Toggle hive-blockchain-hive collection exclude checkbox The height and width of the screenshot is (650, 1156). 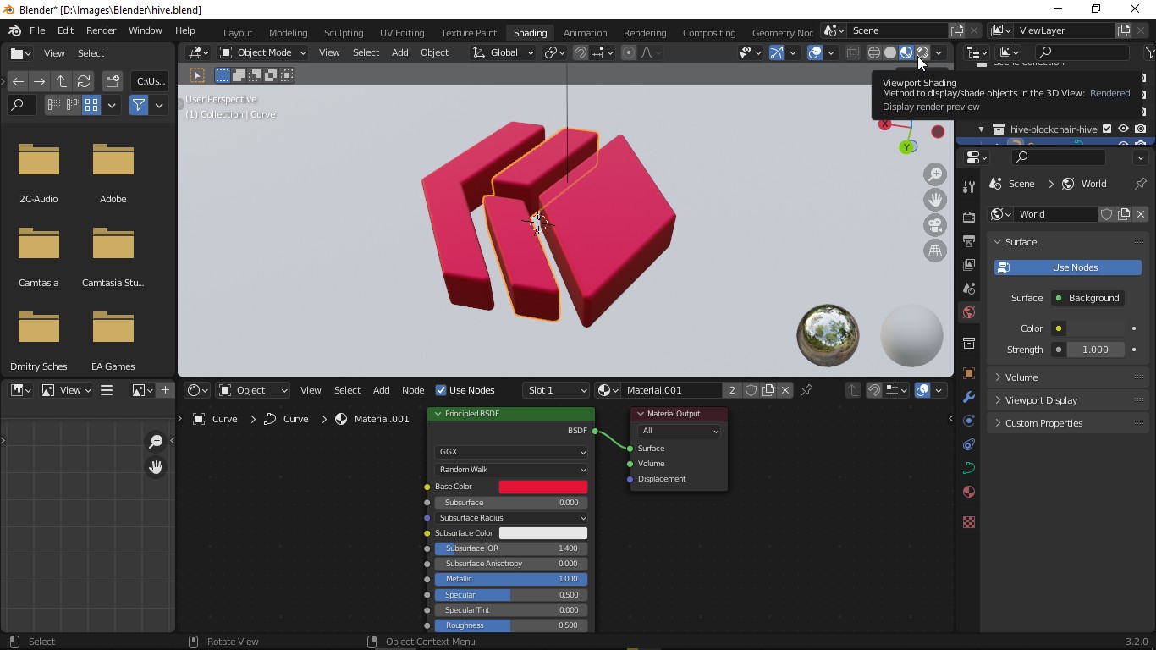(x=1107, y=129)
